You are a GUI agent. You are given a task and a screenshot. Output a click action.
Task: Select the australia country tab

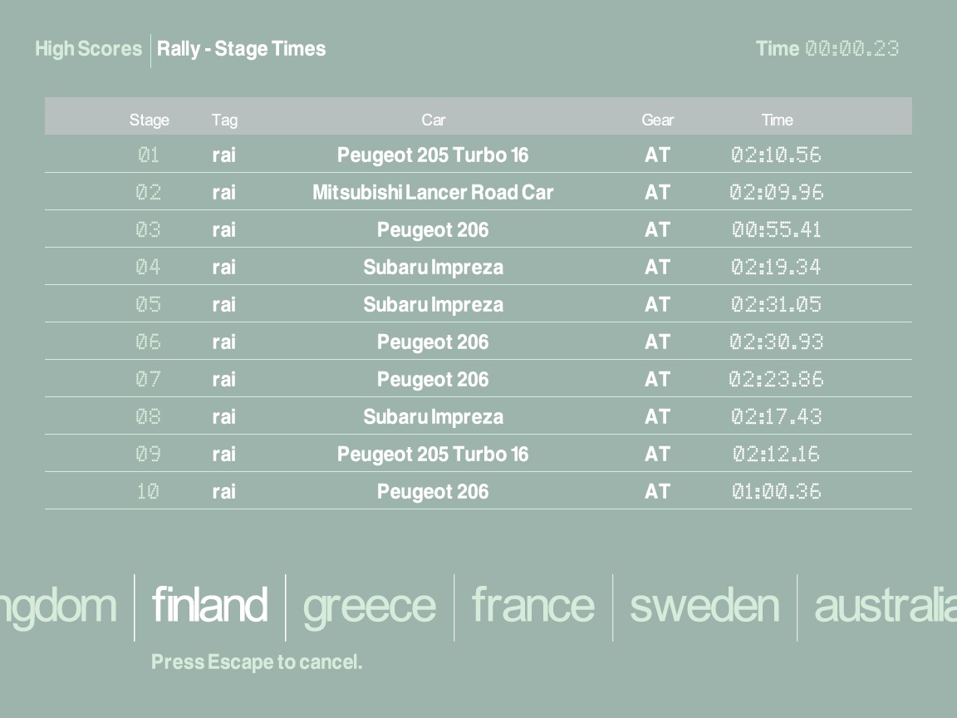coord(884,605)
